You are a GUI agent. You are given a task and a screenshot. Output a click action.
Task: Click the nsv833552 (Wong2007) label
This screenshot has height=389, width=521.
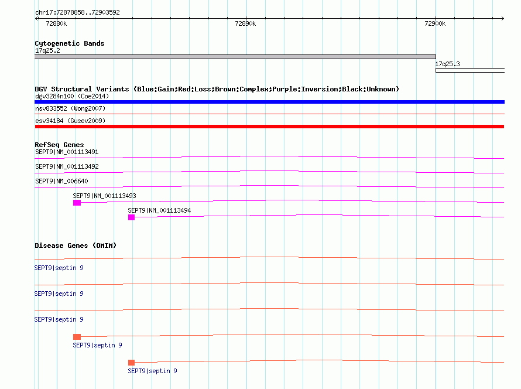pyautogui.click(x=70, y=108)
